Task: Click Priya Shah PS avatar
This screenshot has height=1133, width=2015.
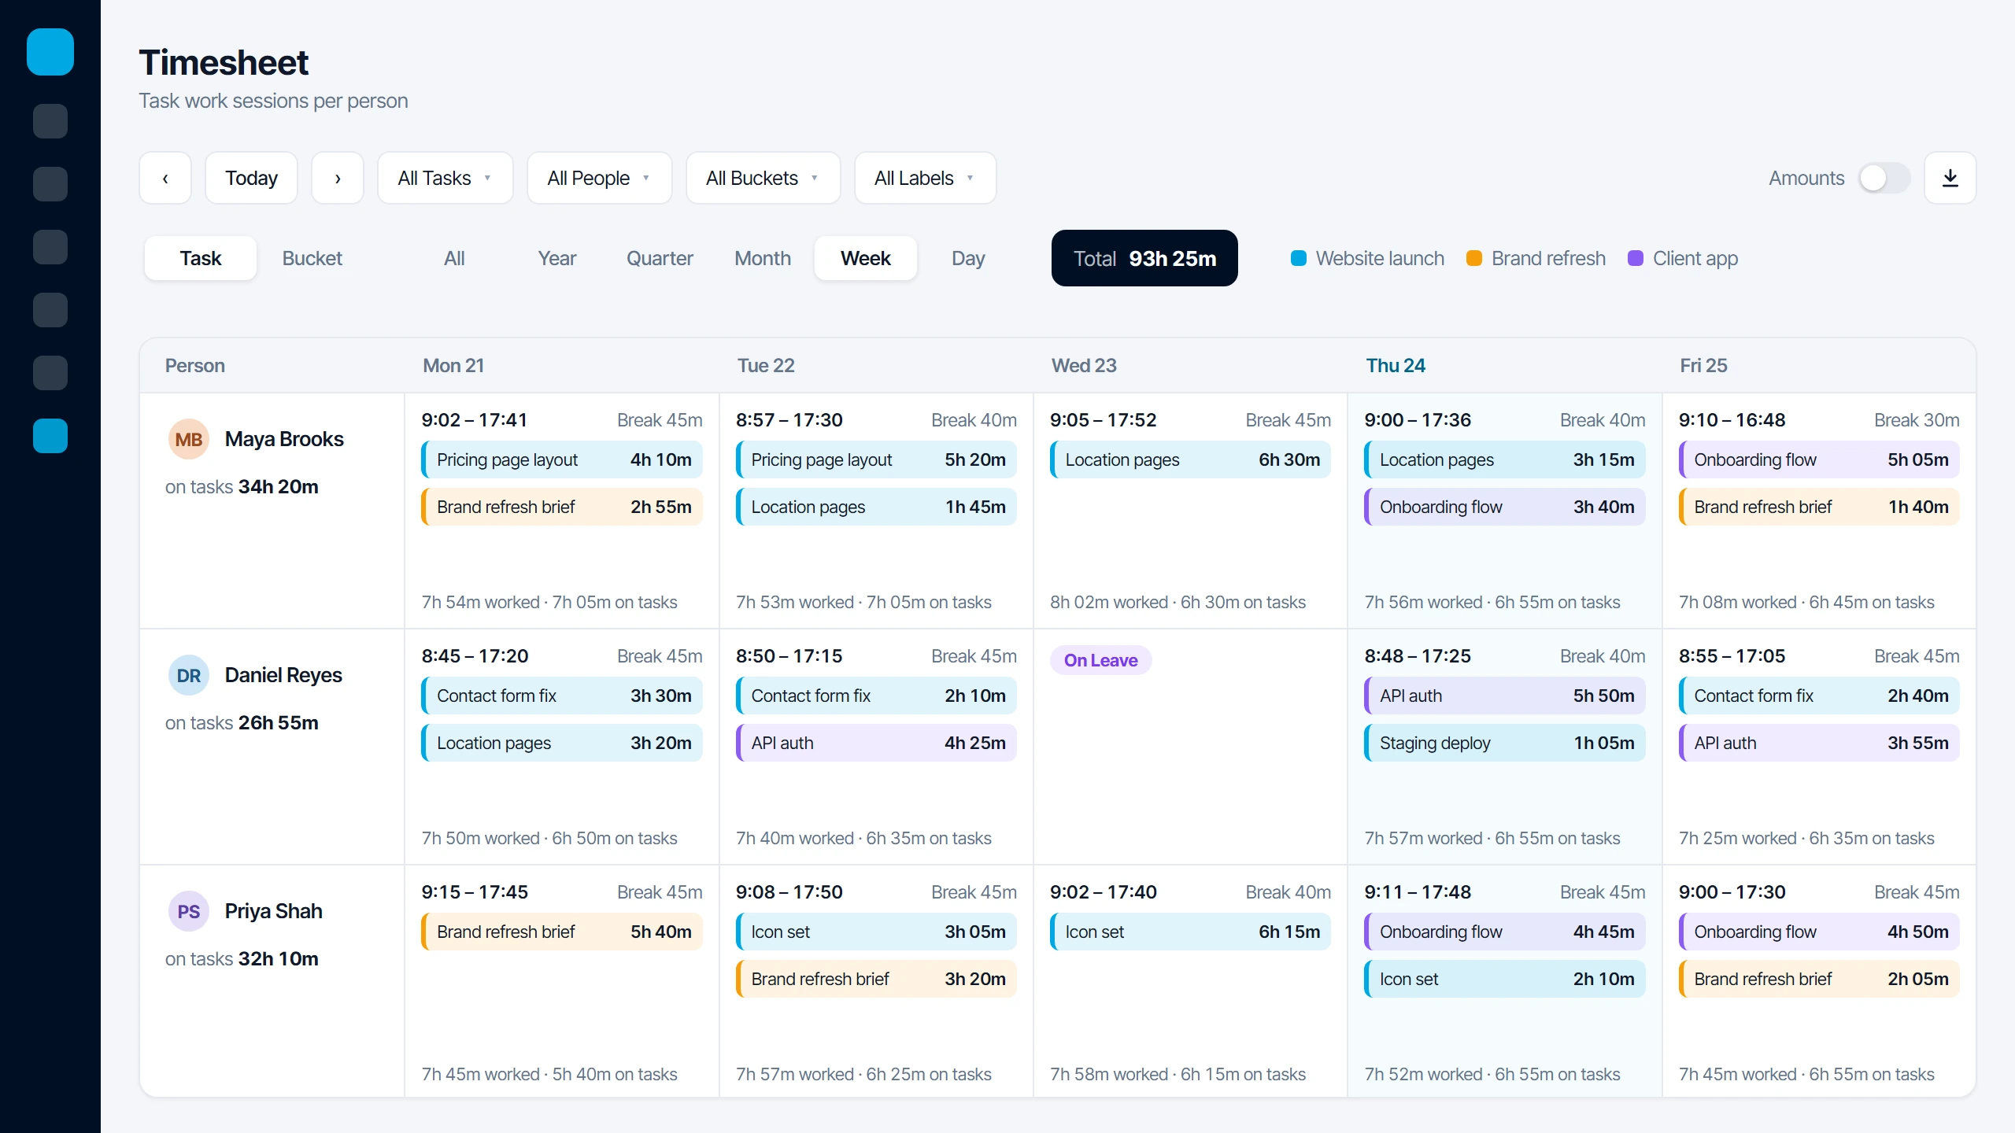Action: click(x=188, y=911)
